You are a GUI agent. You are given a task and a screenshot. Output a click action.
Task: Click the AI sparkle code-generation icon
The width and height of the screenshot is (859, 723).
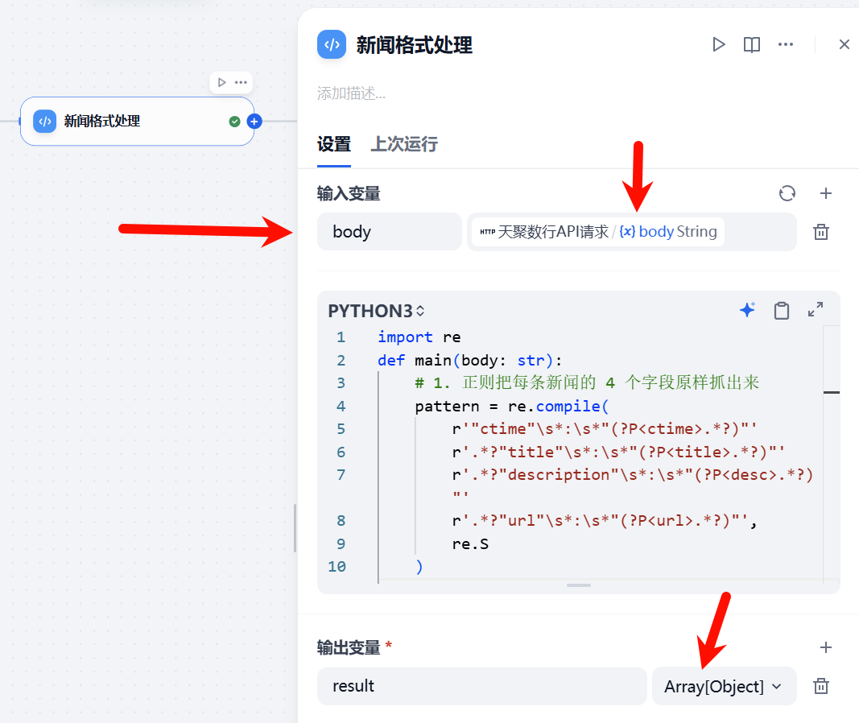tap(748, 309)
